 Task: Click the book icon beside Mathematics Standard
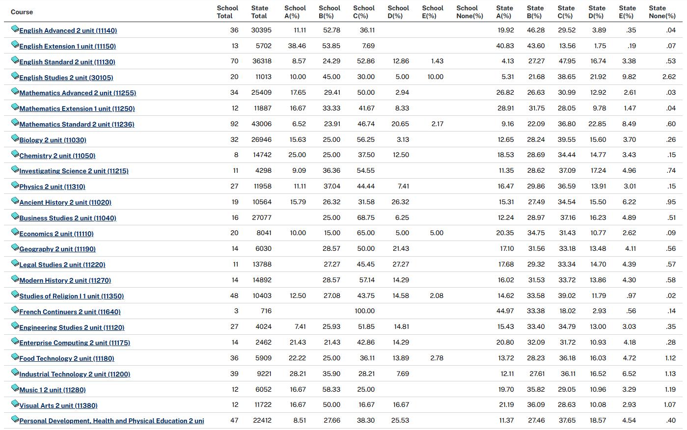(15, 123)
